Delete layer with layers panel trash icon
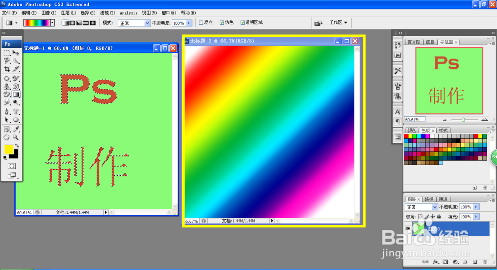This screenshot has width=497, height=270. (484, 262)
